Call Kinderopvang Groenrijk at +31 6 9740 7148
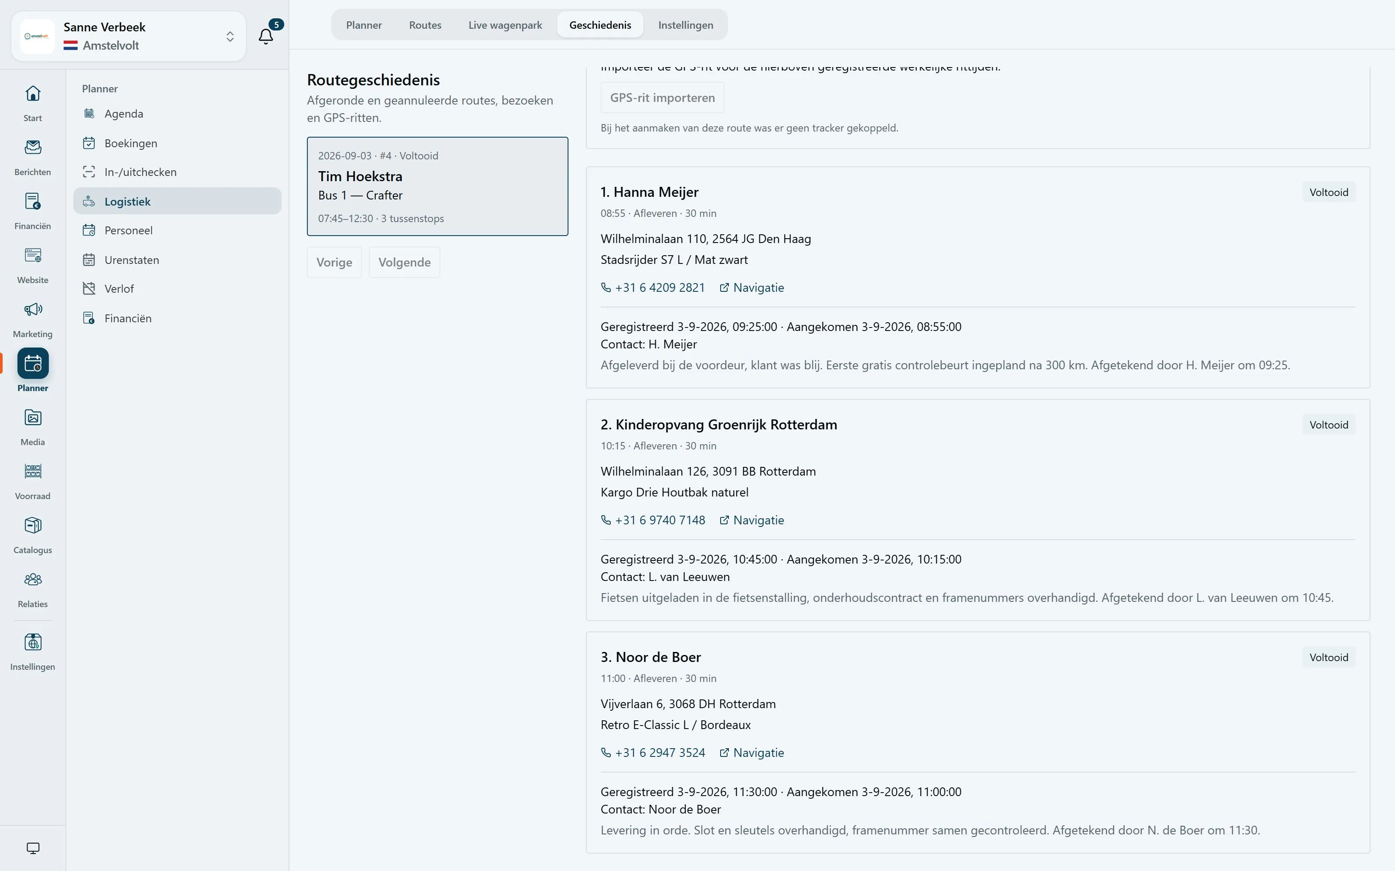The image size is (1395, 871). pyautogui.click(x=653, y=520)
